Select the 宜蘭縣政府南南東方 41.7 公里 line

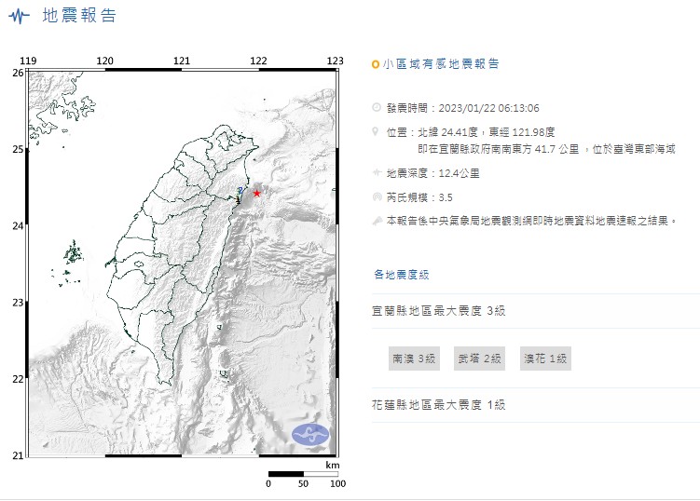[x=546, y=149]
